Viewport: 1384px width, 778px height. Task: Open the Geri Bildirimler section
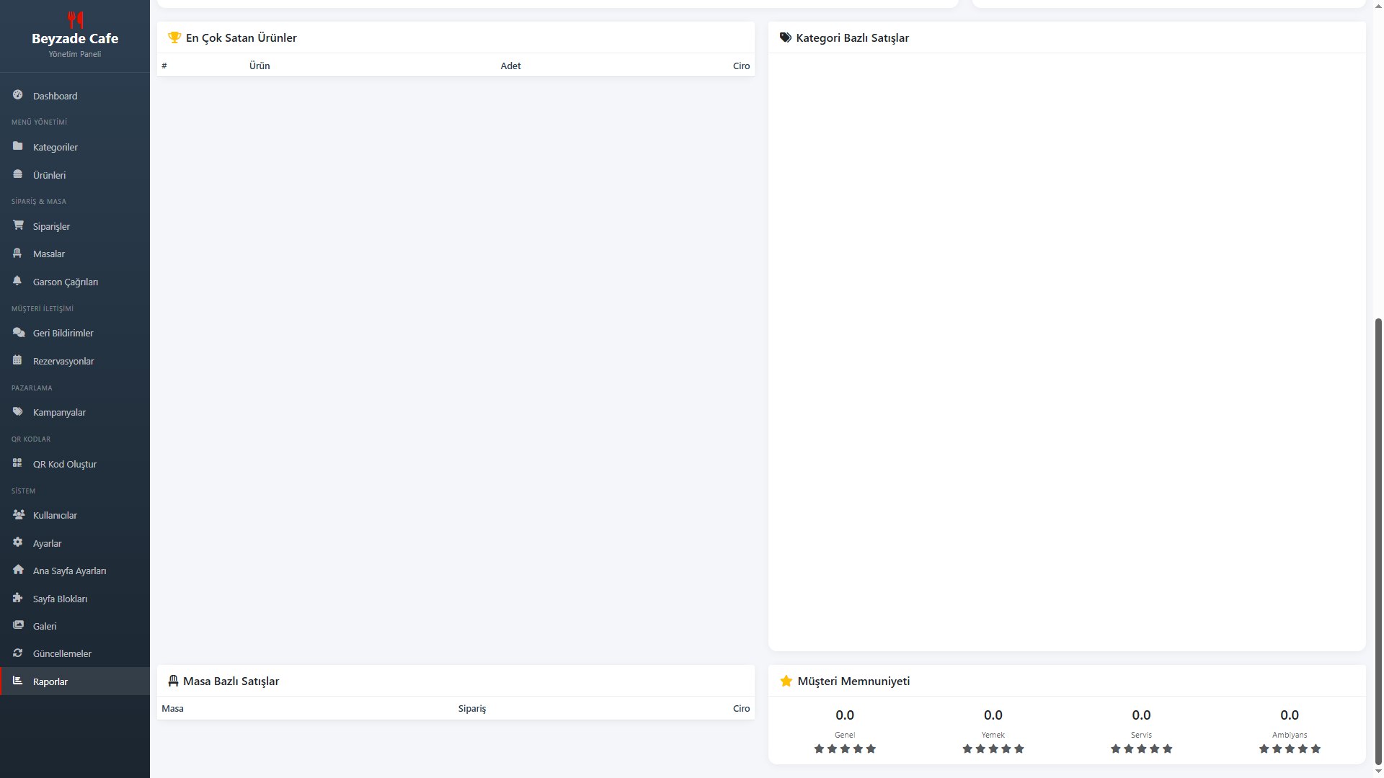pos(63,333)
